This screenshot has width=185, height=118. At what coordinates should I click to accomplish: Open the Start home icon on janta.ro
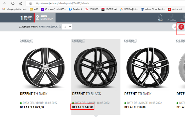pyautogui.click(x=160, y=18)
